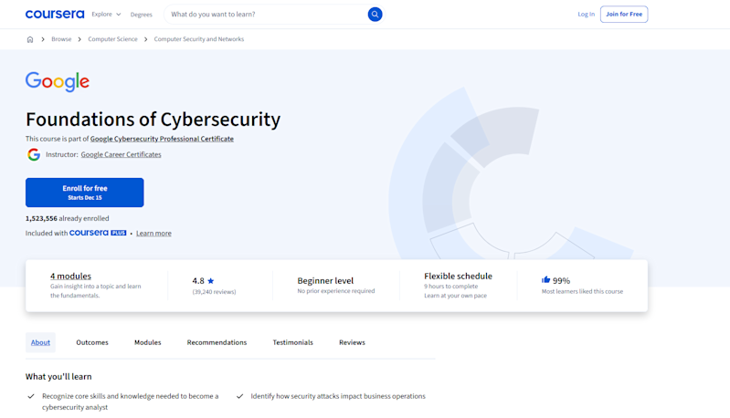Click 'Most learners liked this course' text
Viewport: 730px width, 418px height.
pos(582,291)
